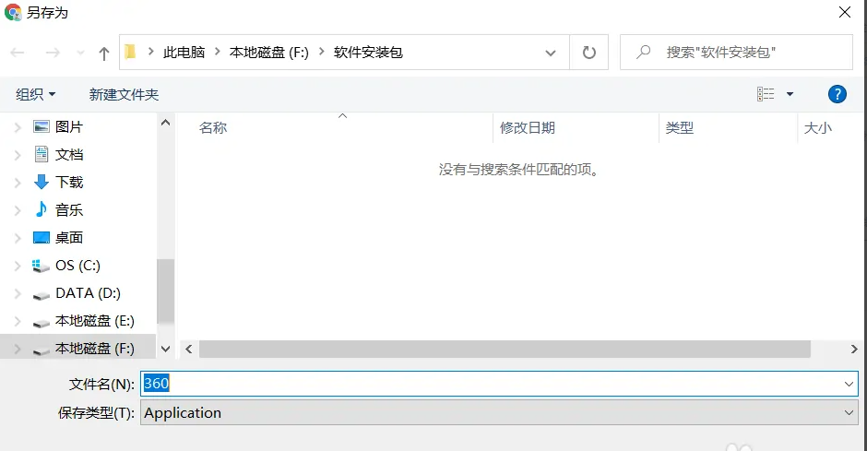Click 新建文件夹 button
The image size is (867, 451).
(x=124, y=94)
